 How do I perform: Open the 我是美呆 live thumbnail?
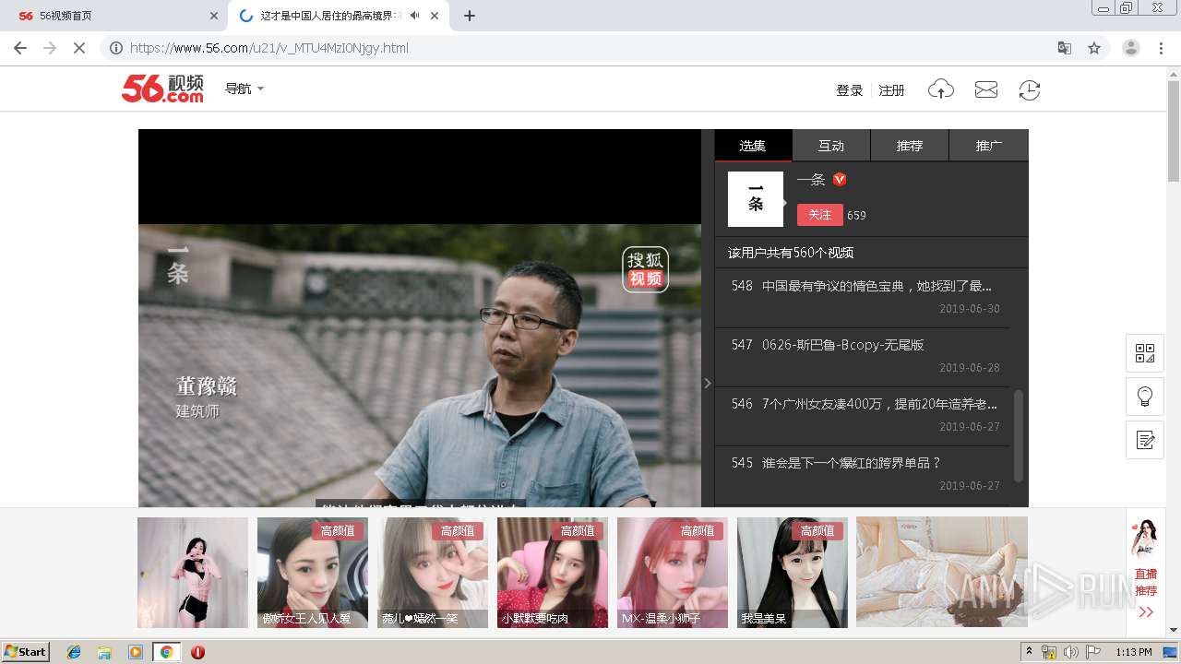(792, 573)
